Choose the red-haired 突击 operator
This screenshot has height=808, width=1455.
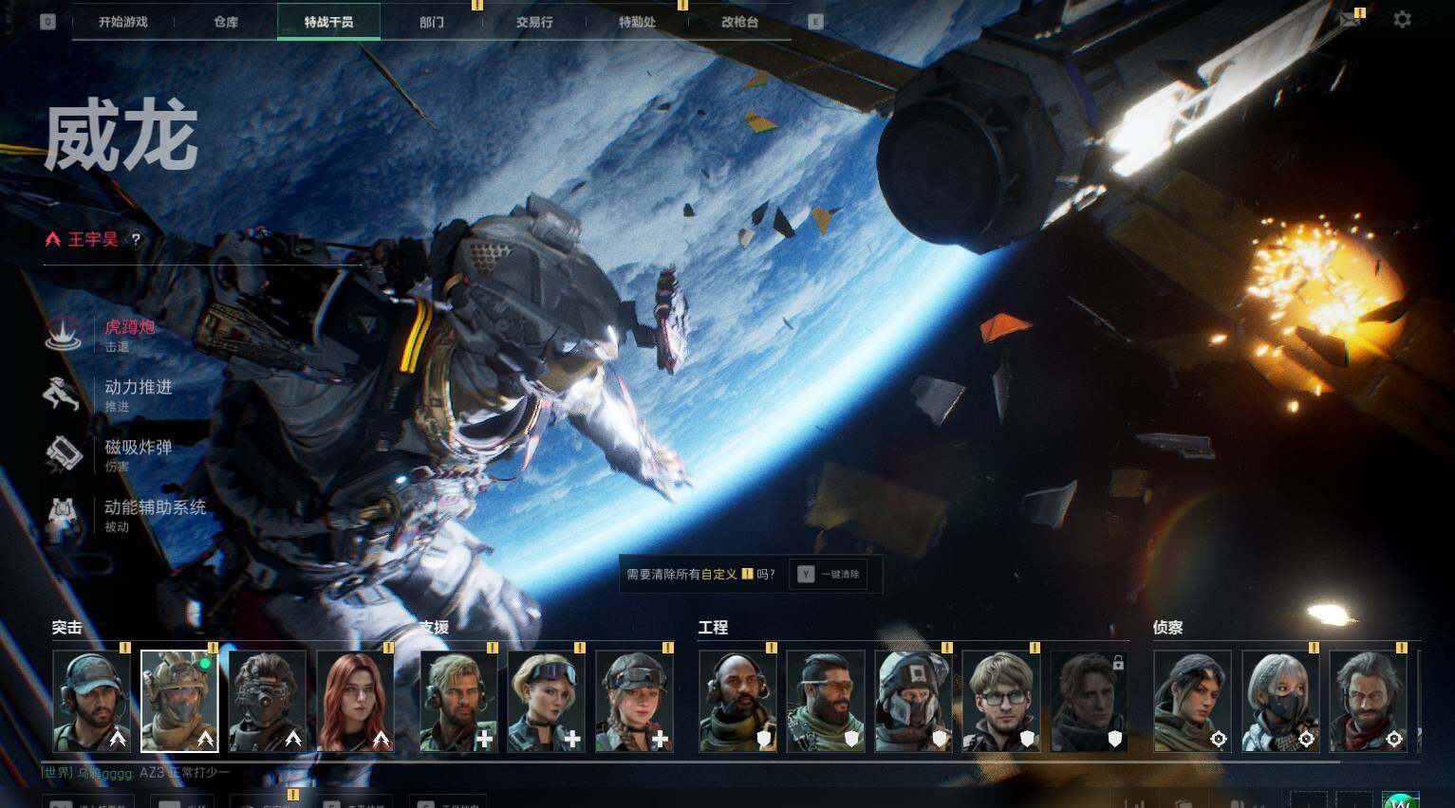click(x=355, y=701)
